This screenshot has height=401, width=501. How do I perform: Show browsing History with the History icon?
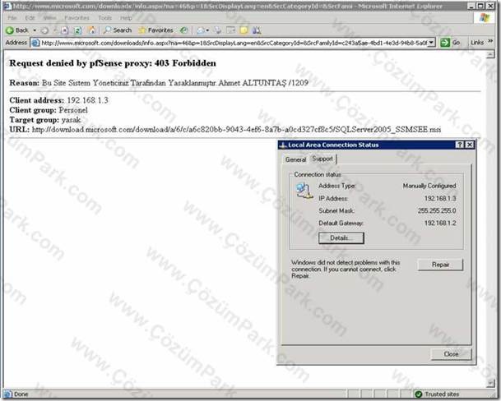pyautogui.click(x=183, y=30)
